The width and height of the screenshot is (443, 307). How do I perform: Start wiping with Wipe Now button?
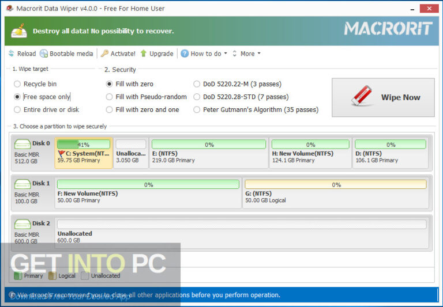click(383, 97)
